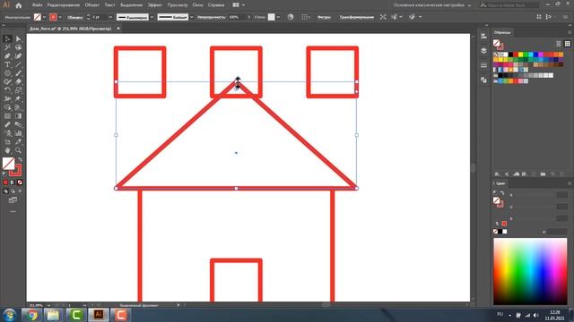Open the Edit Toolbar three-dots button

tap(13, 211)
